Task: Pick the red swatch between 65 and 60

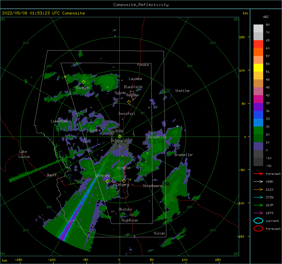Action: 258,44
